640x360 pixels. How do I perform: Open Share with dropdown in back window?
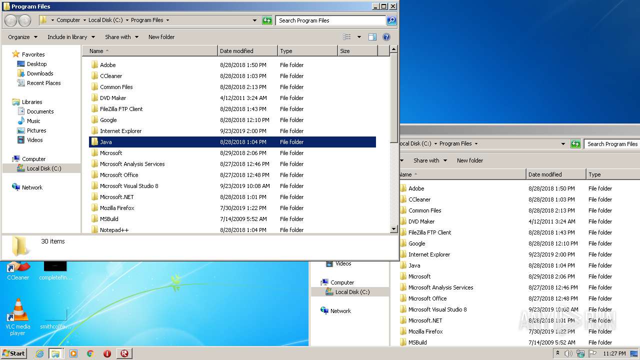pyautogui.click(x=430, y=160)
